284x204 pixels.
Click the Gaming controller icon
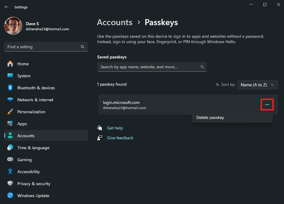tap(10, 160)
